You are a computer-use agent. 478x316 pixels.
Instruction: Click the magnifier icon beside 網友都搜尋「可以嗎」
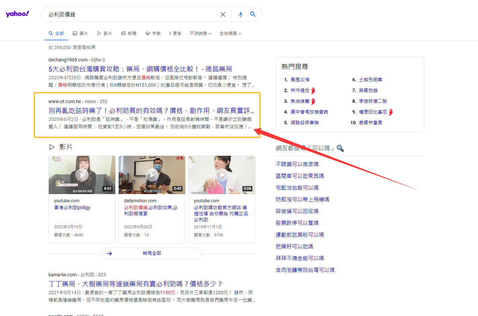pos(340,148)
